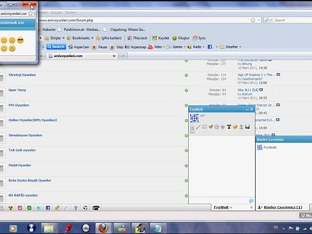Image resolution: width=312 pixels, height=234 pixels.
Task: Open a new tab with plus button
Action: pyautogui.click(x=123, y=56)
